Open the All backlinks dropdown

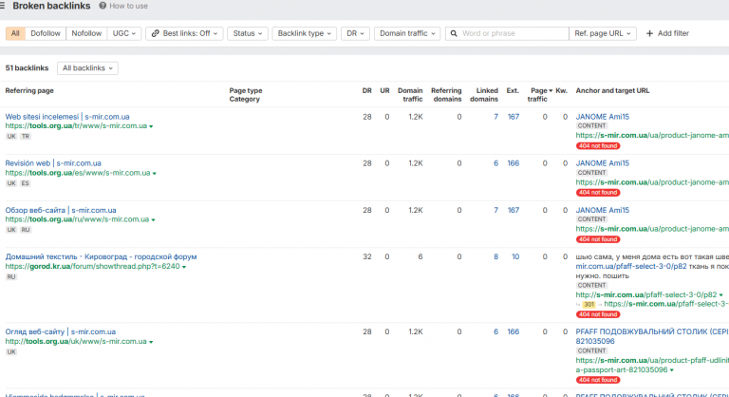[87, 68]
